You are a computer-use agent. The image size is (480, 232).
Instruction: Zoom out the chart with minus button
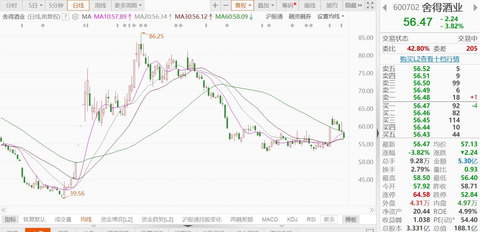[226, 5]
